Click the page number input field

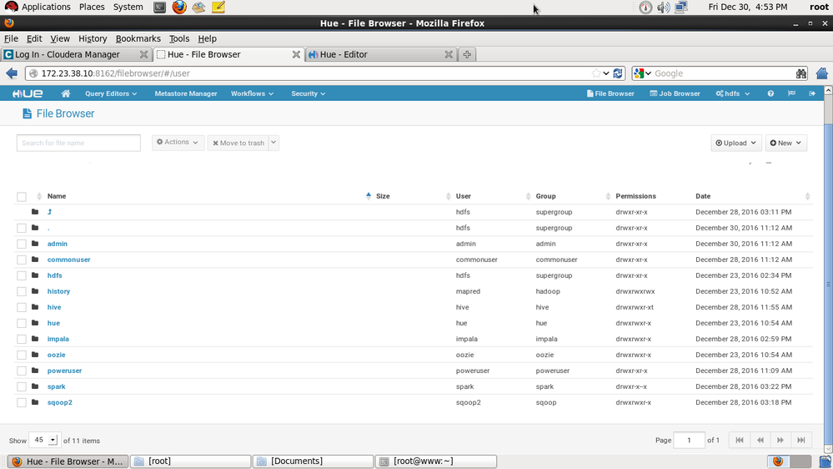click(x=689, y=441)
